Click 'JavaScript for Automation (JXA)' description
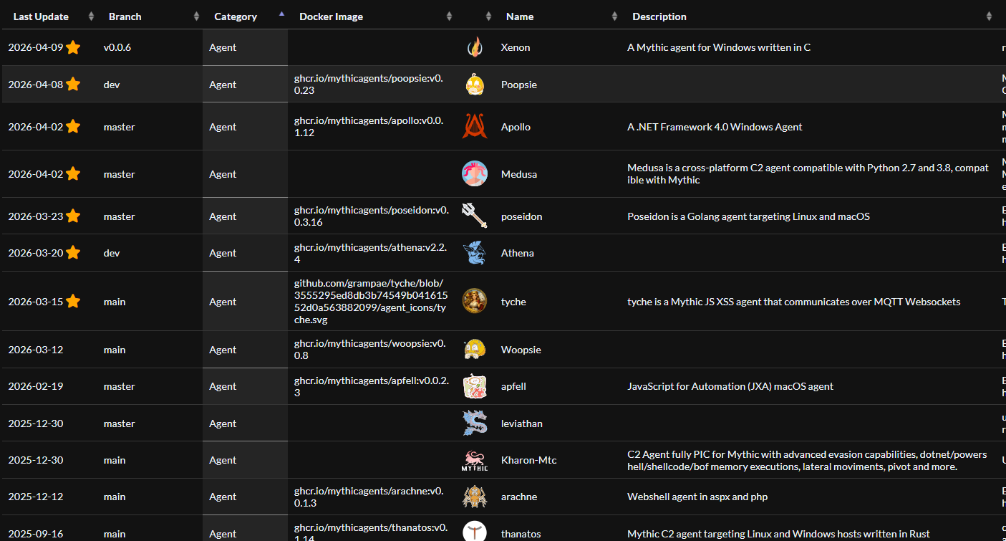The height and width of the screenshot is (541, 1006). (x=730, y=386)
